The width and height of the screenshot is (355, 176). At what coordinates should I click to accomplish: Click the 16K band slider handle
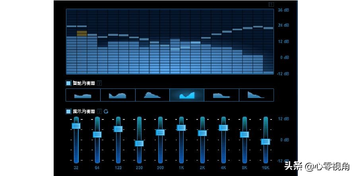[266, 141]
